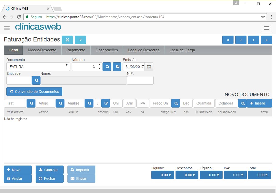This screenshot has width=276, height=193.
Task: Go to first record with double-left arrow
Action: click(x=228, y=40)
